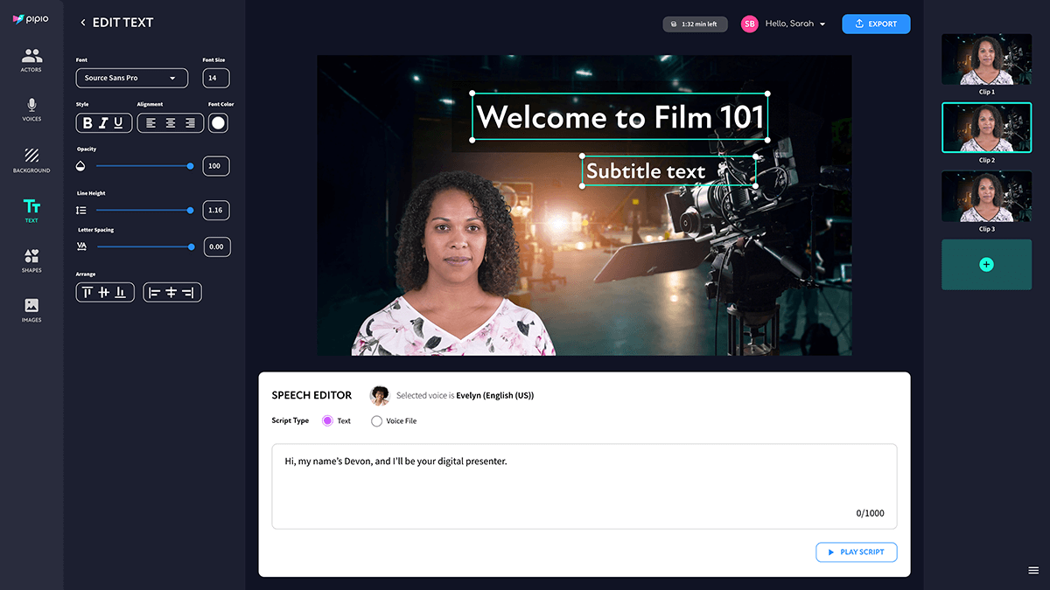This screenshot has width=1050, height=590.
Task: Open the Source Sans Pro font dropdown
Action: click(131, 78)
